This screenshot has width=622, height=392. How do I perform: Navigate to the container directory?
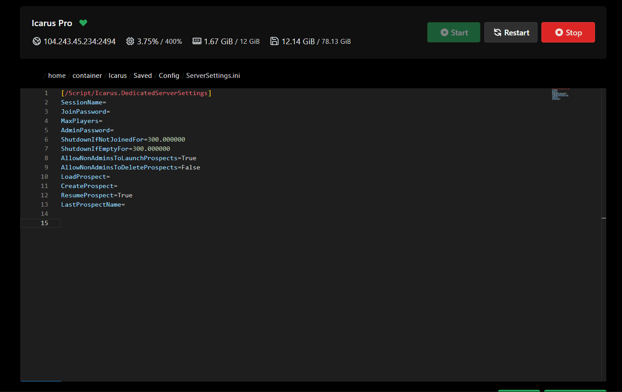click(87, 75)
